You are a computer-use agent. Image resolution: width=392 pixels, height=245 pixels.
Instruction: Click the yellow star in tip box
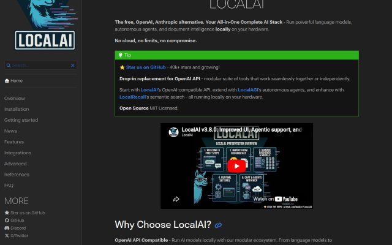coord(122,67)
